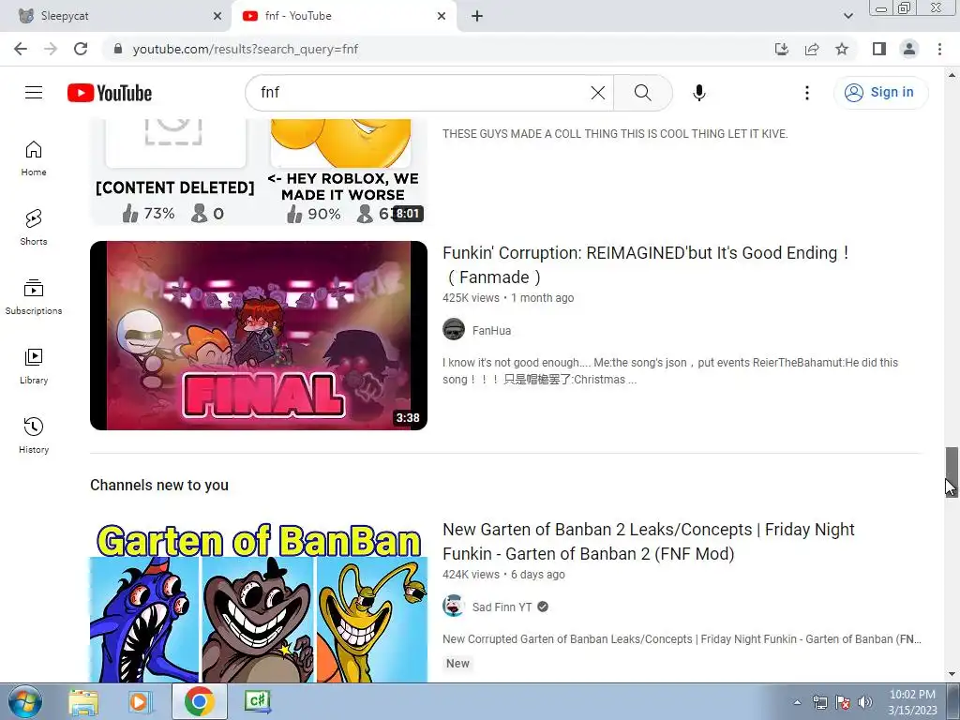Click the scrollbar up arrow

(x=952, y=75)
